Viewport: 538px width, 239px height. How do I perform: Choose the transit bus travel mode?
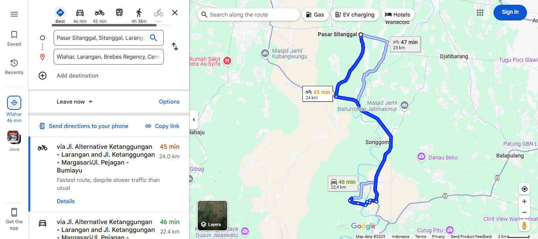click(x=119, y=13)
